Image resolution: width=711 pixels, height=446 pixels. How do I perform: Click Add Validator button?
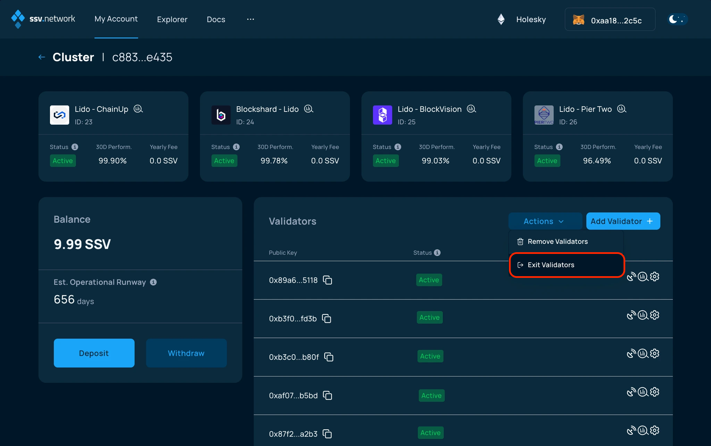pyautogui.click(x=623, y=221)
